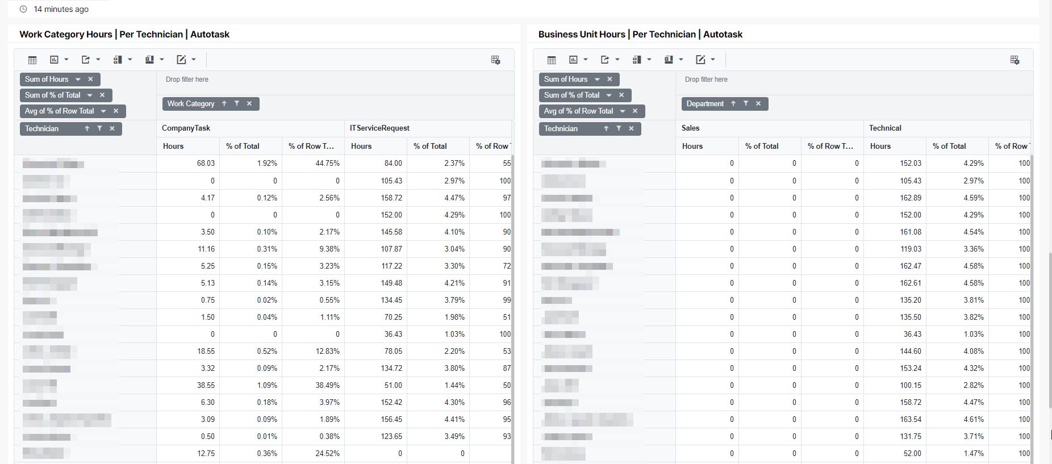Click the Work Category filter funnel icon

click(x=237, y=103)
